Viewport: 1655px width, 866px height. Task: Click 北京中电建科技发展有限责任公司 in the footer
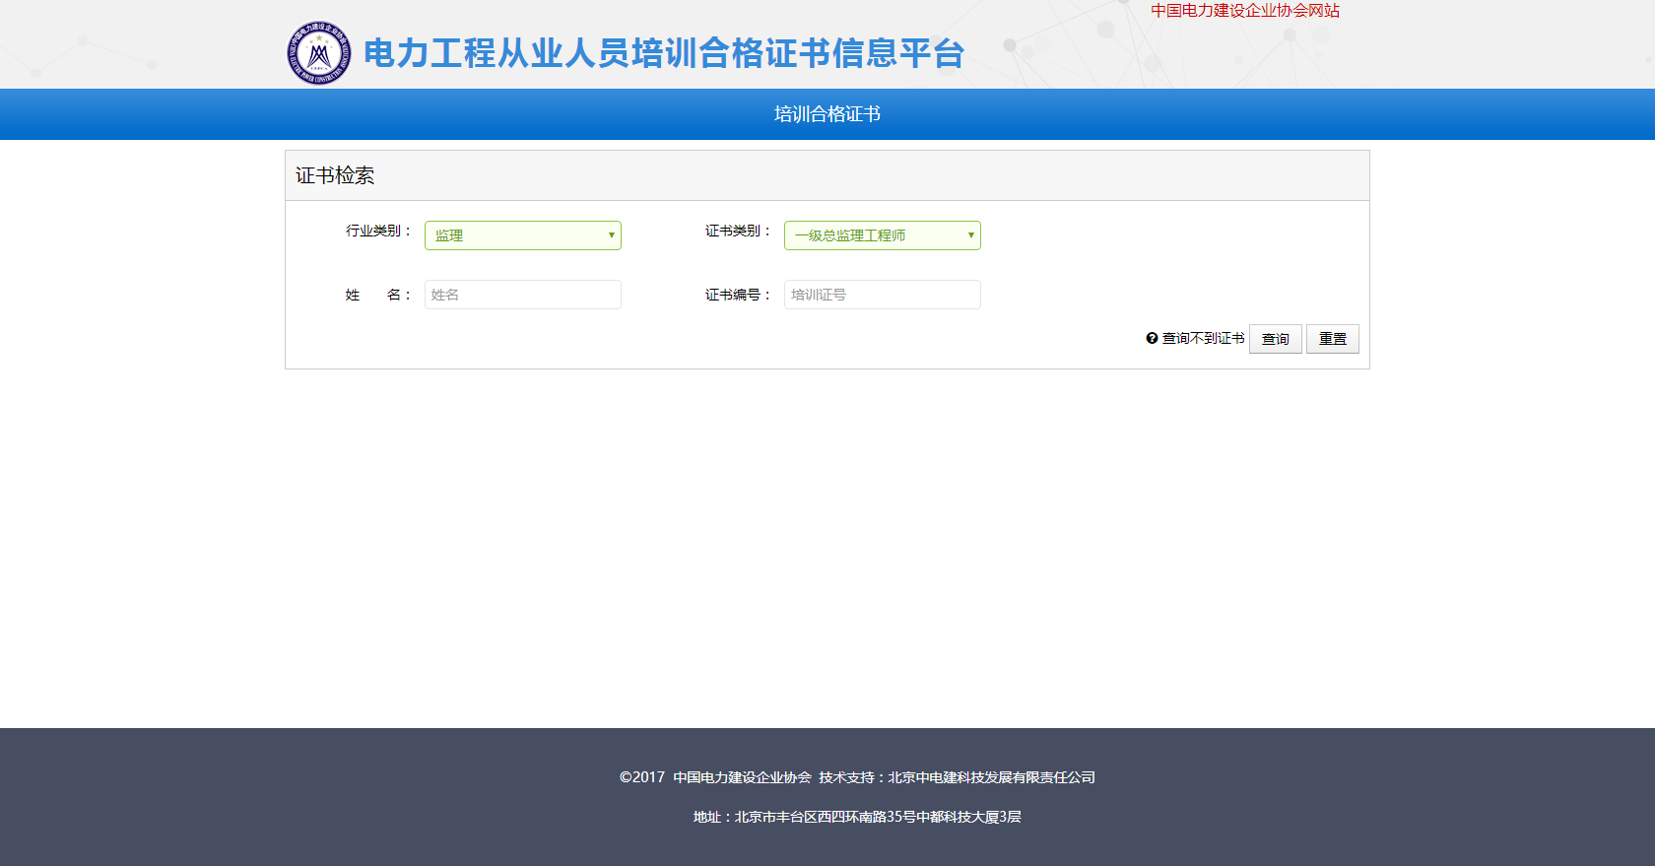pos(991,777)
